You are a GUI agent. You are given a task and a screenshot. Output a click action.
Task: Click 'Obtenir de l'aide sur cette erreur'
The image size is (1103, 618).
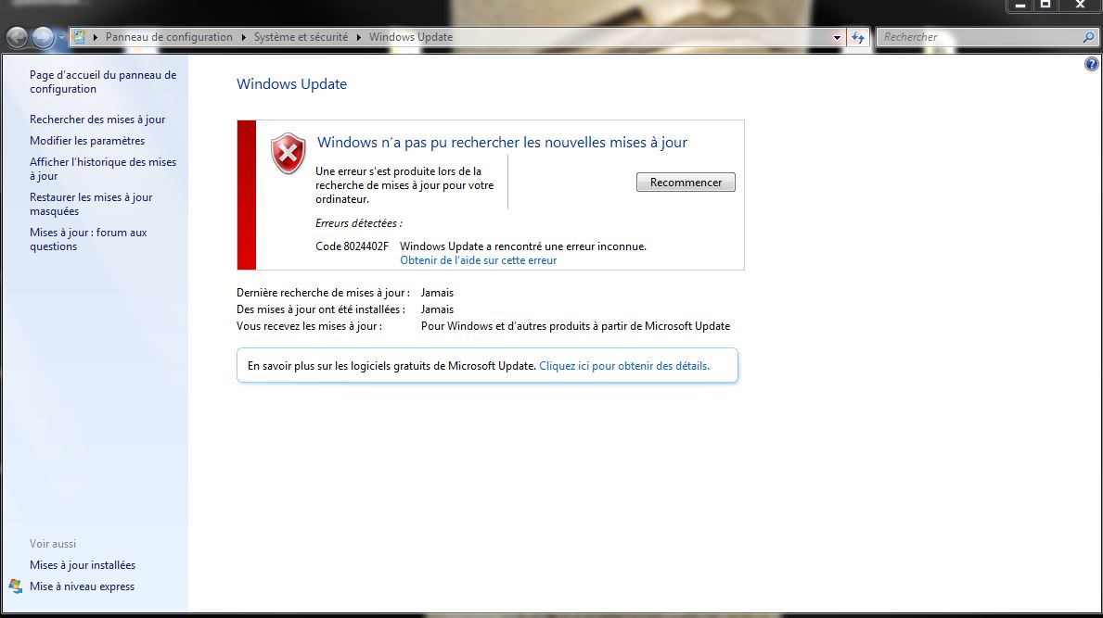(x=479, y=259)
